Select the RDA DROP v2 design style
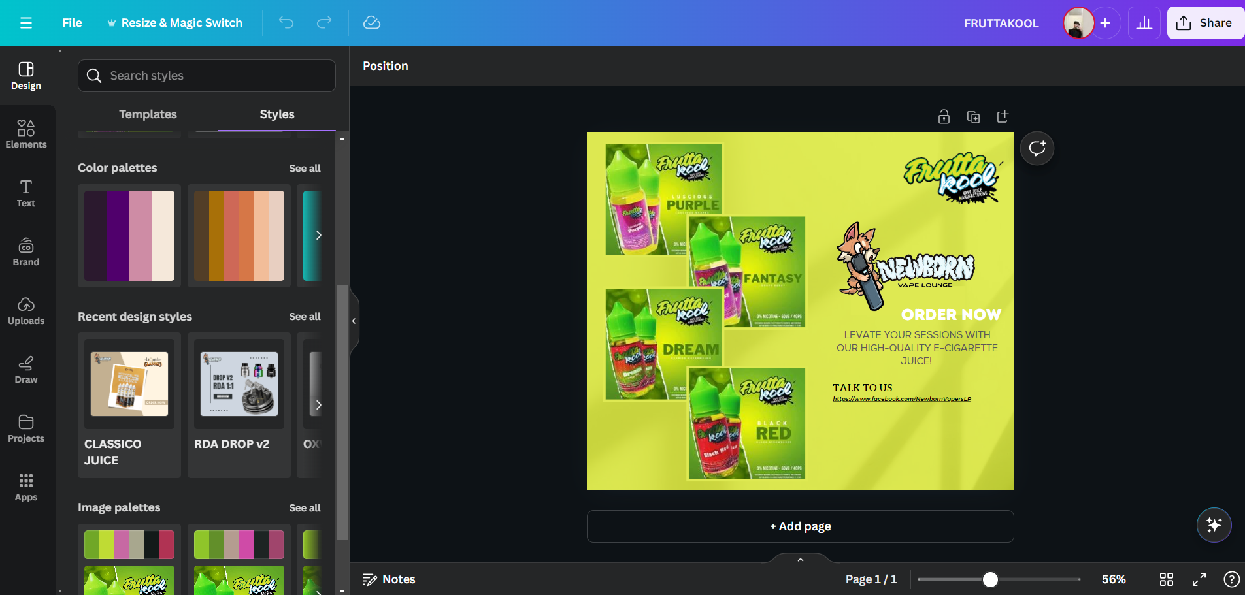The image size is (1245, 595). pos(239,405)
